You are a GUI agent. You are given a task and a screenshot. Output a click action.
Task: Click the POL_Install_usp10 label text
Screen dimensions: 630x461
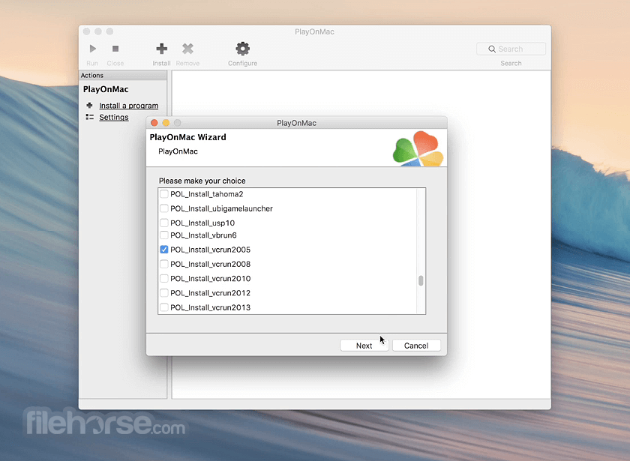(x=202, y=223)
